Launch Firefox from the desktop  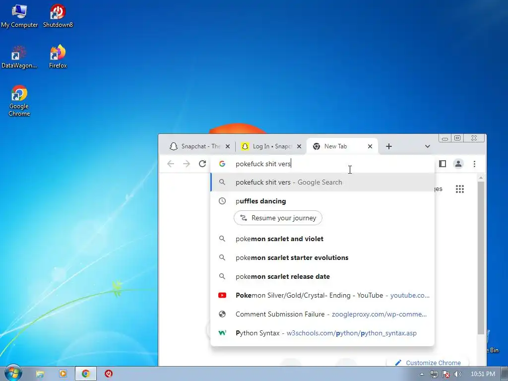click(58, 57)
